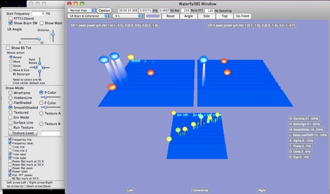Viewport: 330px width, 194px height.
Task: Click the Auto Rotate center knob
Action: (x=39, y=67)
